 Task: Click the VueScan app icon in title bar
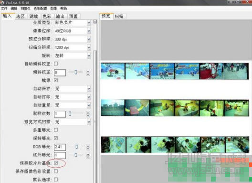tap(2, 2)
